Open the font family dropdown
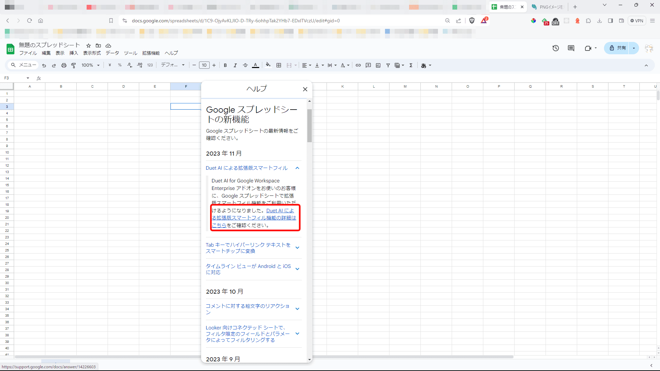 [x=173, y=65]
